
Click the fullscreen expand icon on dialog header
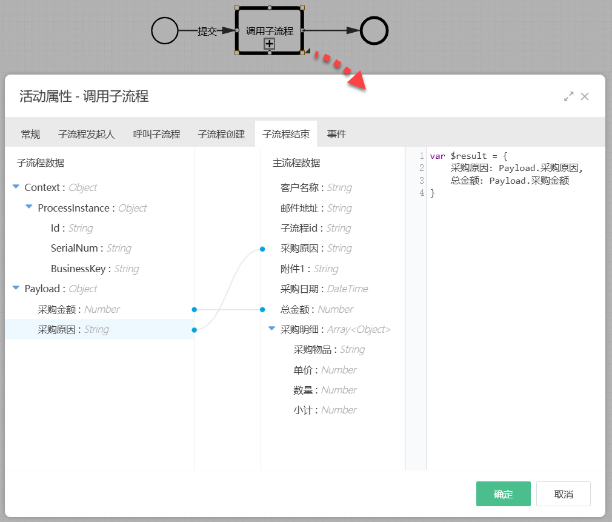[568, 96]
